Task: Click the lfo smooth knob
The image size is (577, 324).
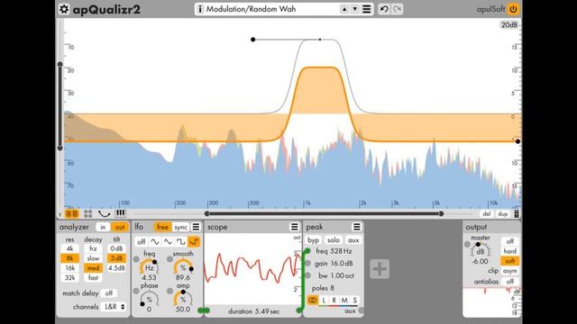Action: [x=183, y=267]
